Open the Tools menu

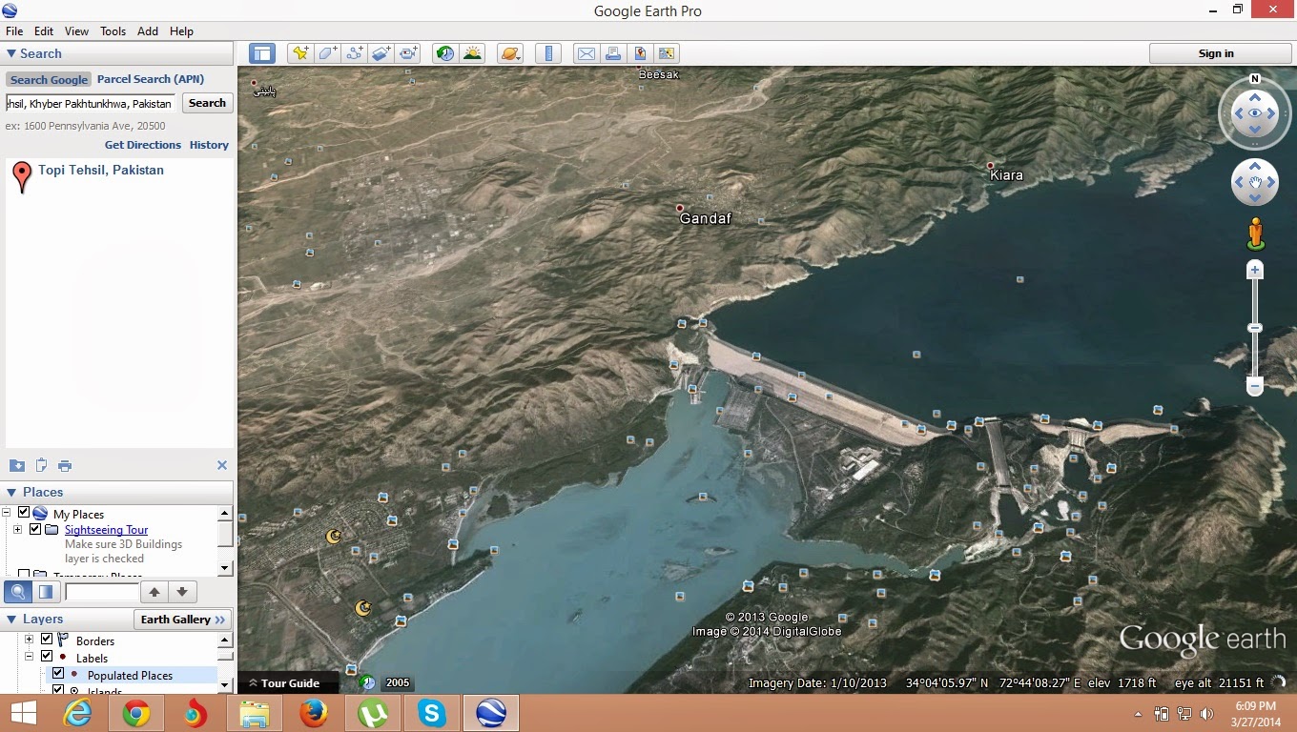(113, 30)
